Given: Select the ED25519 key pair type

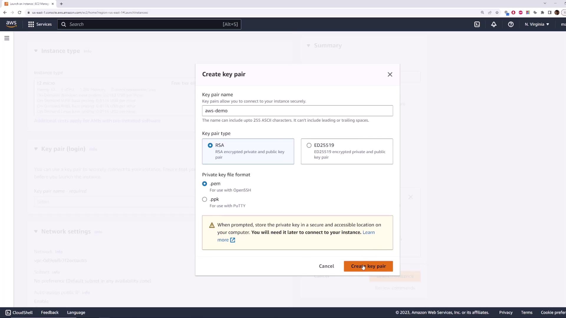Looking at the screenshot, I should coord(309,145).
